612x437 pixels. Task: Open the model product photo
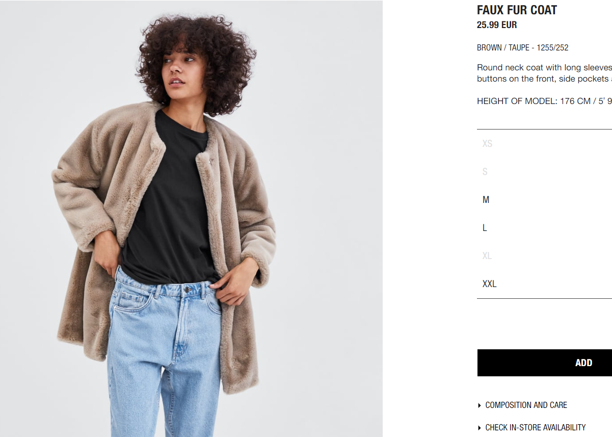[x=191, y=218]
